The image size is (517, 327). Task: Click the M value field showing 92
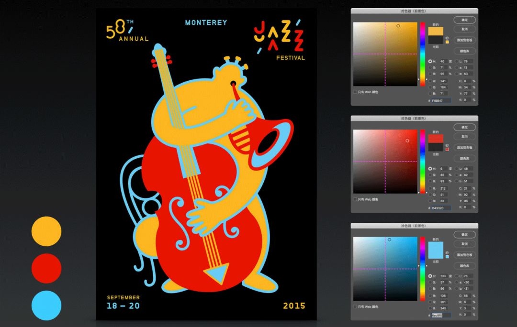(x=467, y=195)
